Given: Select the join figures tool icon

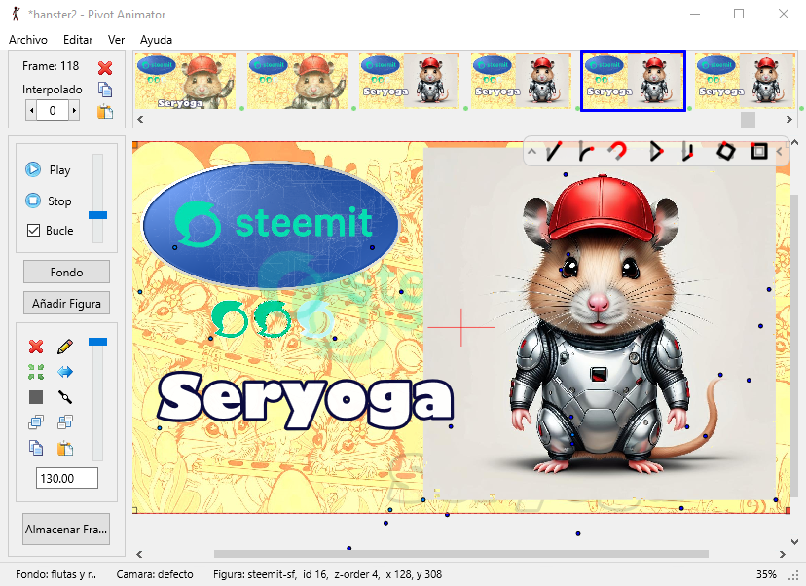Looking at the screenshot, I should tap(65, 397).
